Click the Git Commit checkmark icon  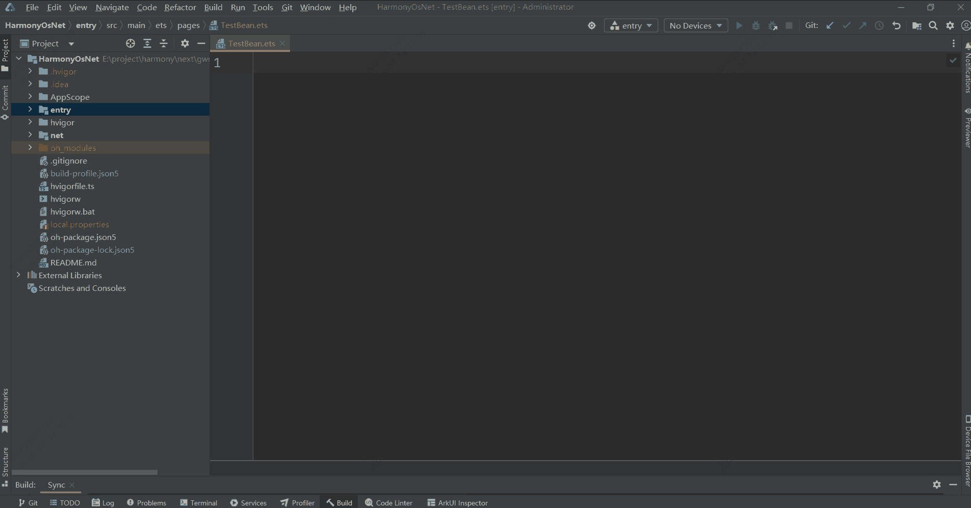(x=846, y=25)
